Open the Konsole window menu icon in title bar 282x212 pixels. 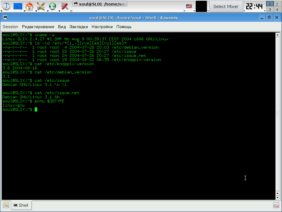pos(5,17)
